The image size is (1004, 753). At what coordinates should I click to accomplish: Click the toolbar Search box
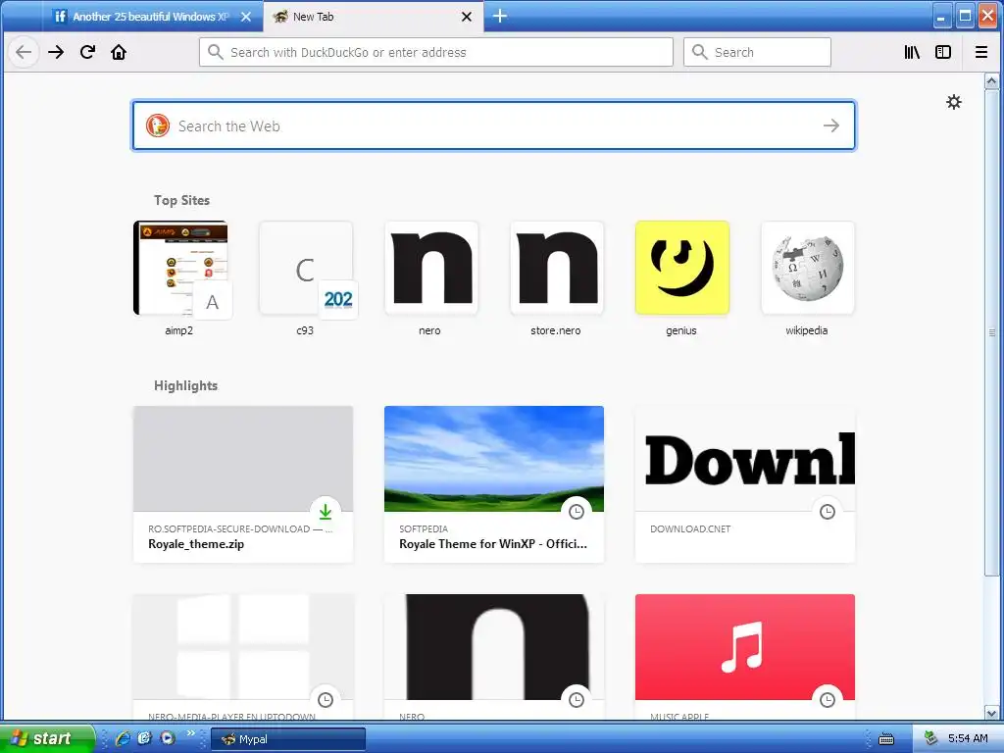(x=757, y=52)
